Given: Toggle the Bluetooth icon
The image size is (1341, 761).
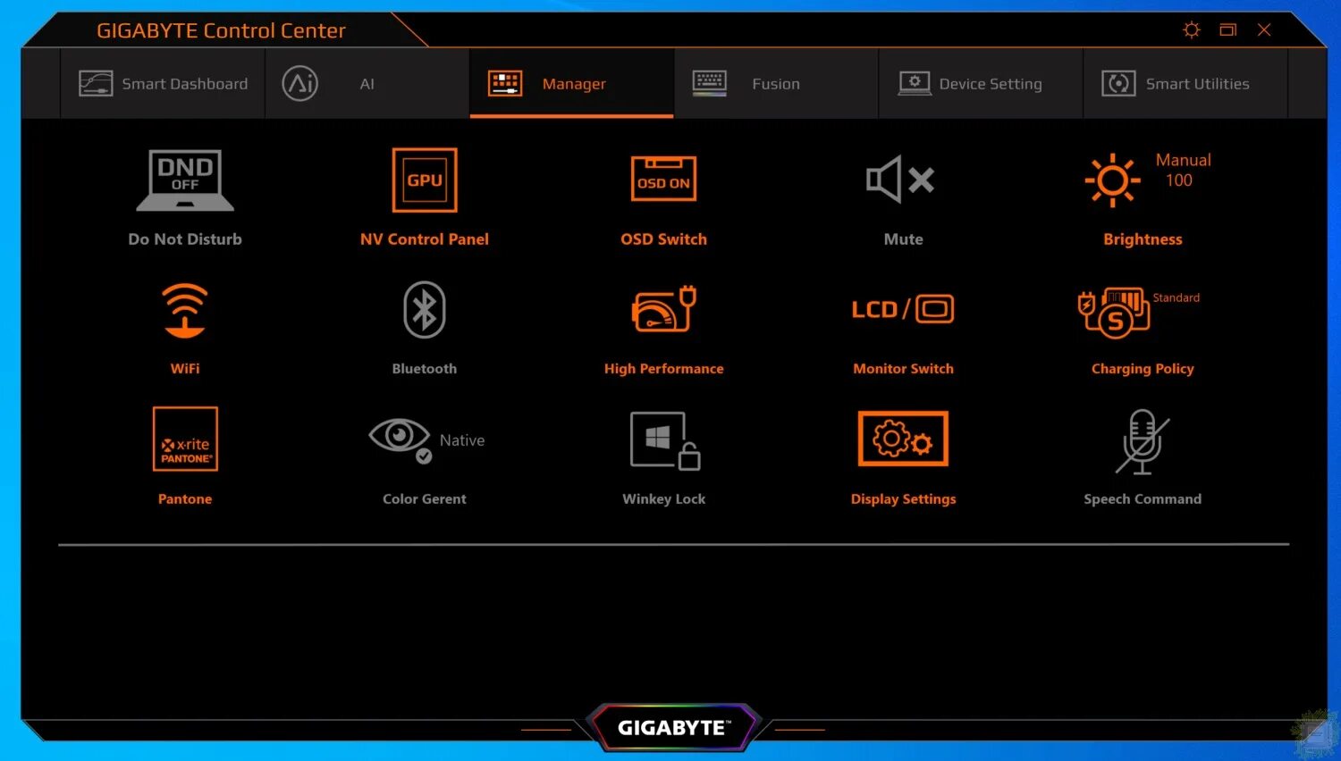Looking at the screenshot, I should pos(425,310).
